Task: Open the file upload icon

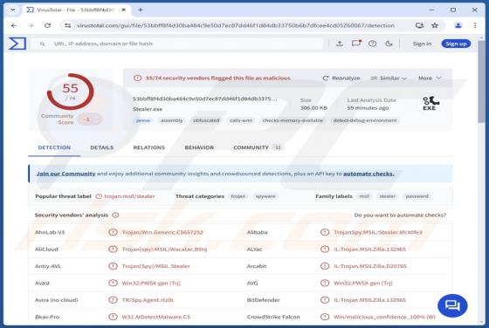Action: (x=340, y=44)
